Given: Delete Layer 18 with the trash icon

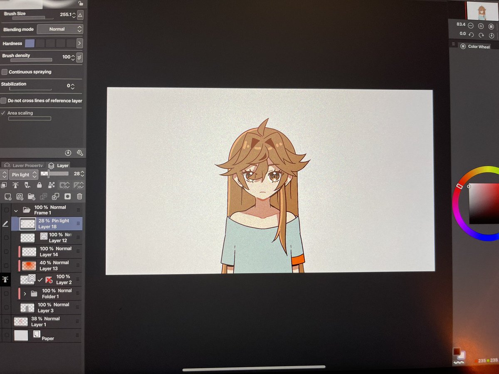Looking at the screenshot, I should [x=79, y=196].
